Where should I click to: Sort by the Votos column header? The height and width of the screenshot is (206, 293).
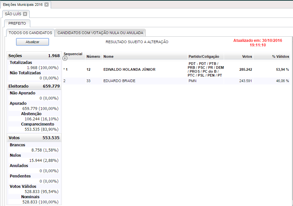click(x=247, y=56)
